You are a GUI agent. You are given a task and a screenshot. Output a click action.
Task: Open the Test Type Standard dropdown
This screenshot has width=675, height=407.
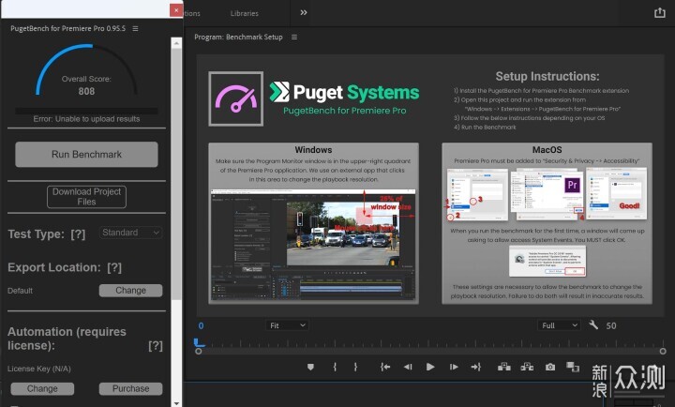pos(131,233)
